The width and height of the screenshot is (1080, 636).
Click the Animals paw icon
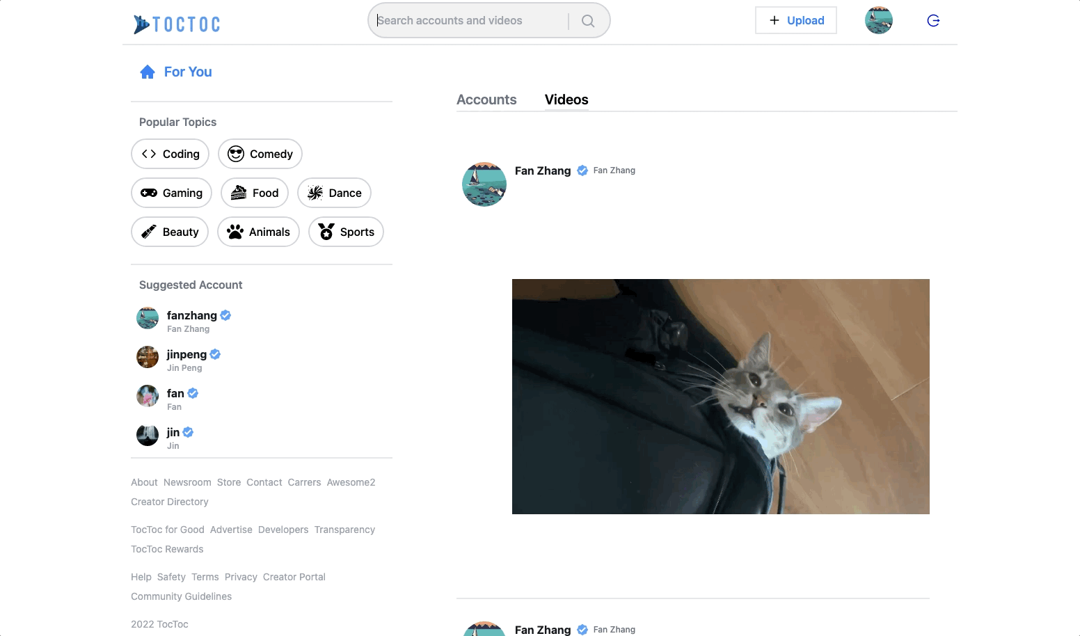[x=236, y=232]
